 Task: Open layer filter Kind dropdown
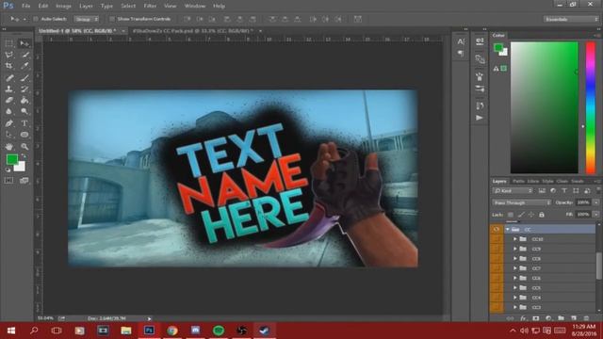click(x=513, y=190)
